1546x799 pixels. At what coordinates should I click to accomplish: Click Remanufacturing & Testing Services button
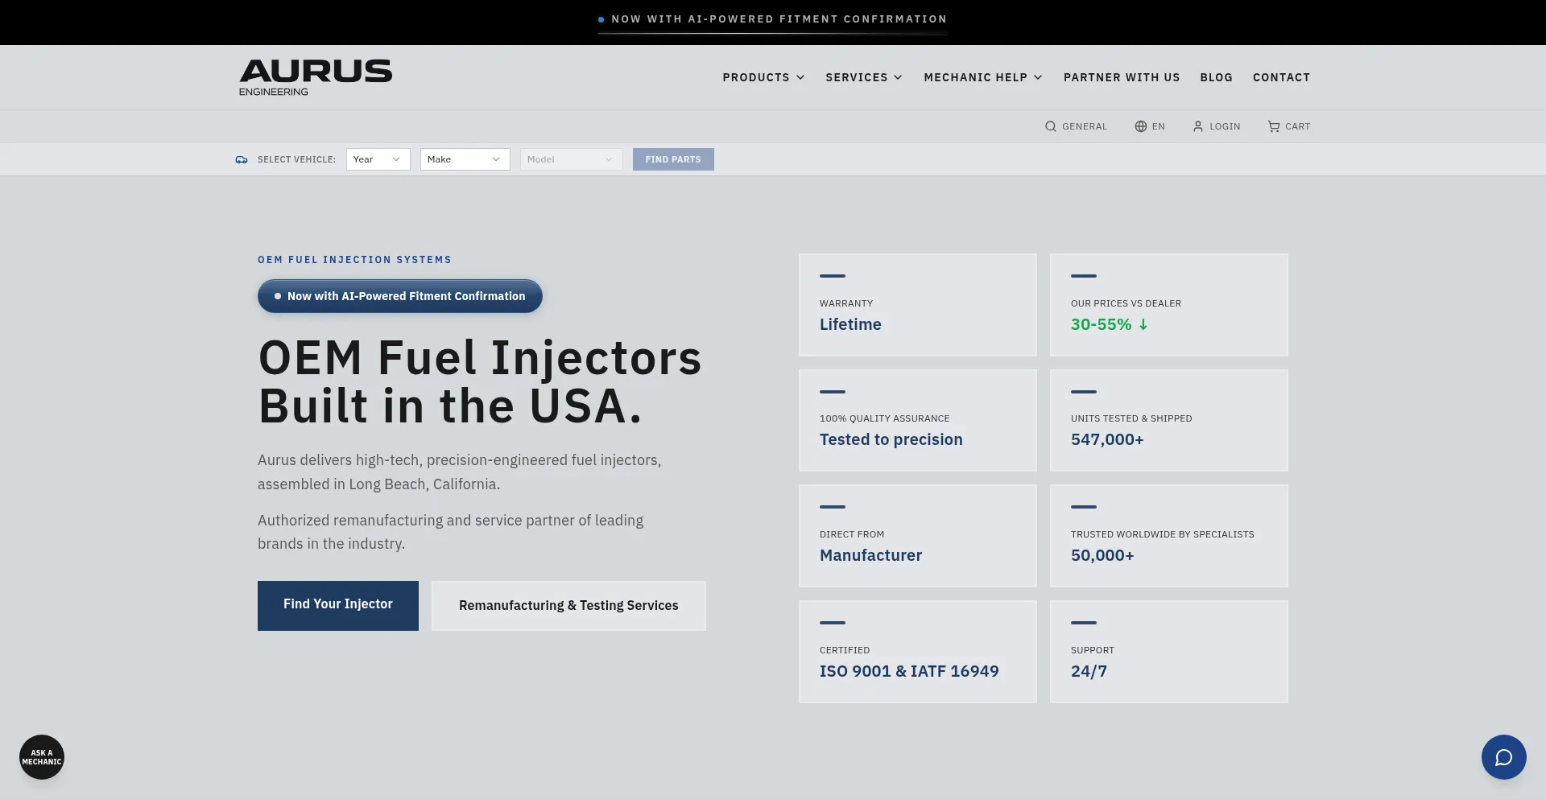[568, 606]
